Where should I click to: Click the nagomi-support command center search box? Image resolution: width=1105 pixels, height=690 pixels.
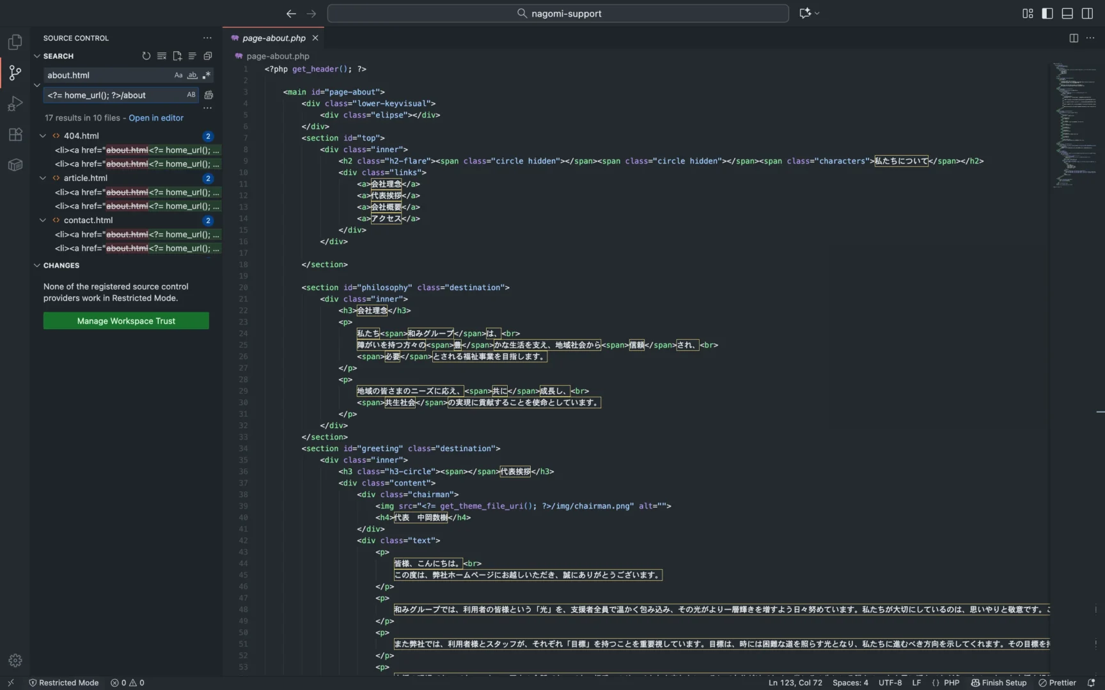point(558,13)
